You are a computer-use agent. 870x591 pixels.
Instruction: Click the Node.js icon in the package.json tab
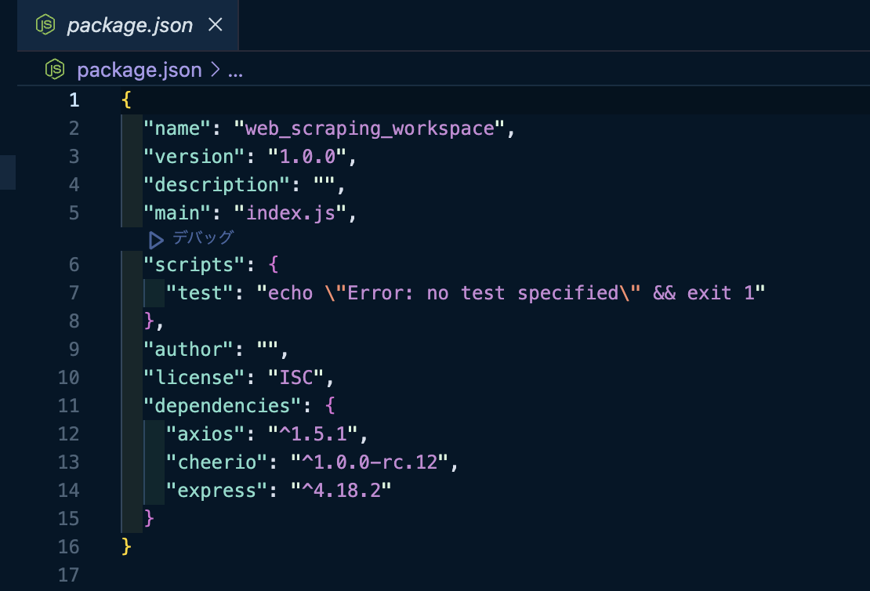[x=45, y=24]
